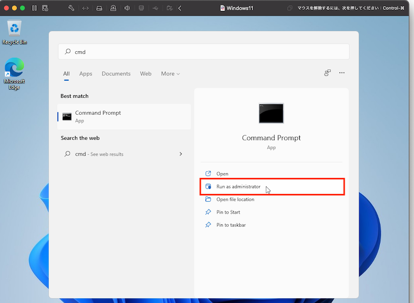Click the single window mode icon

click(290, 8)
